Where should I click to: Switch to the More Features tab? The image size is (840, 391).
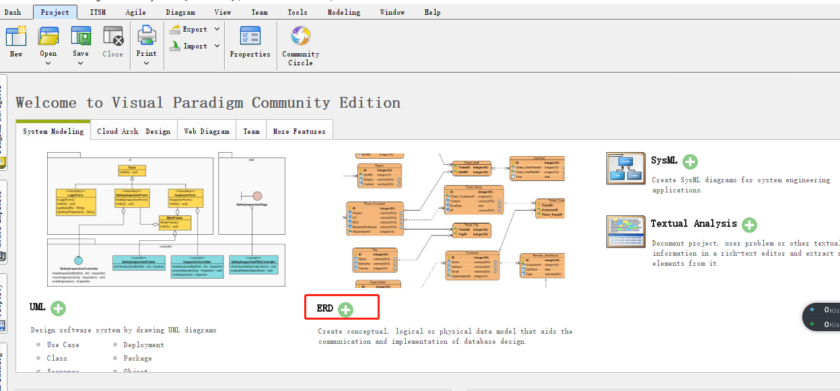[x=300, y=131]
